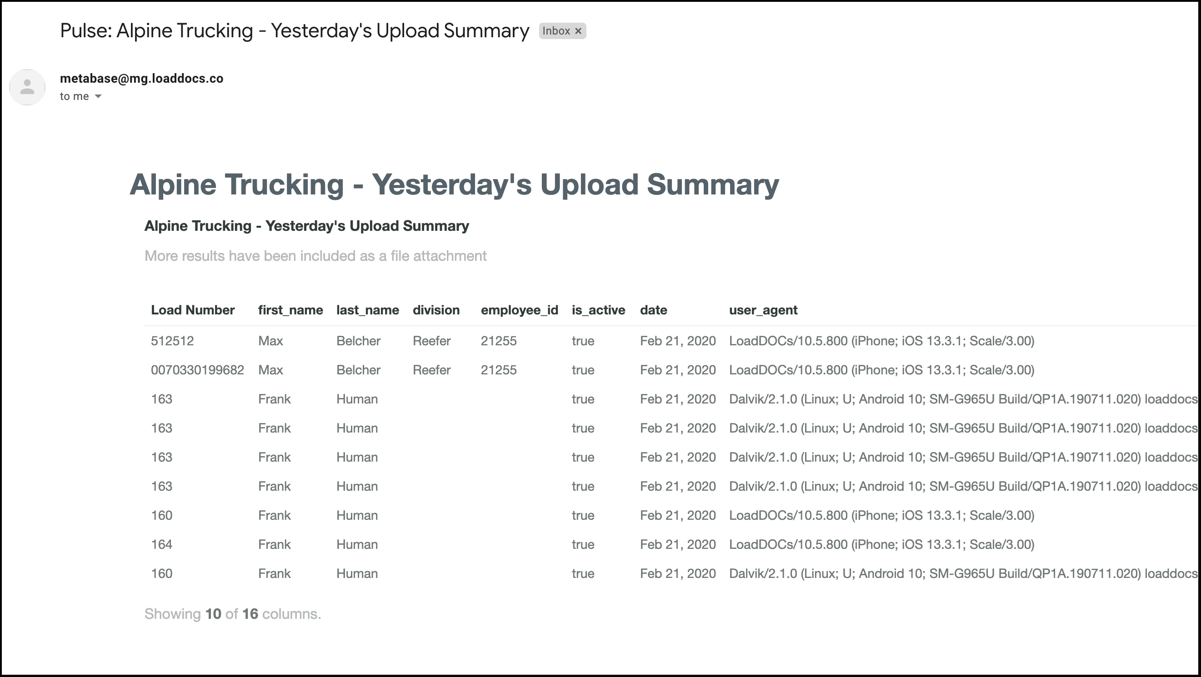Click the email subject line title
Screen dimensions: 1201x677
pyautogui.click(x=295, y=31)
